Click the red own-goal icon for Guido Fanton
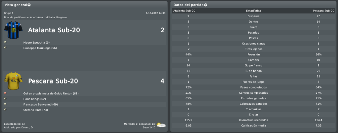The width and height of the screenshot is (338, 133). [5, 93]
